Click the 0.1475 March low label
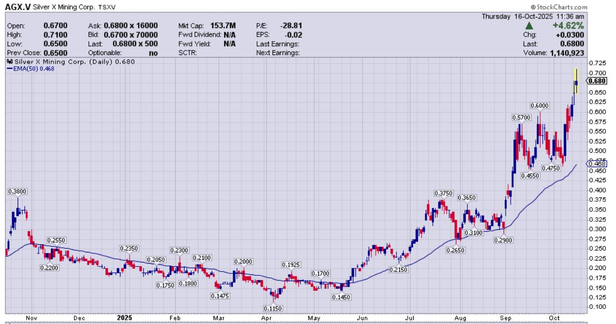The width and height of the screenshot is (616, 324). coord(219,296)
